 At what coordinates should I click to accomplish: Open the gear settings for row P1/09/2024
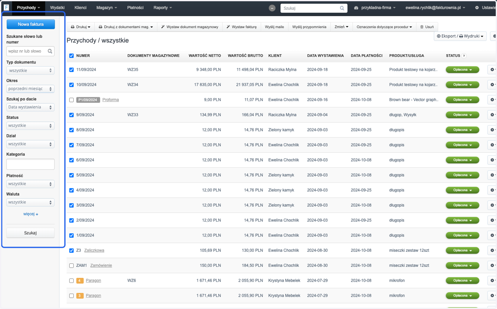point(492,100)
